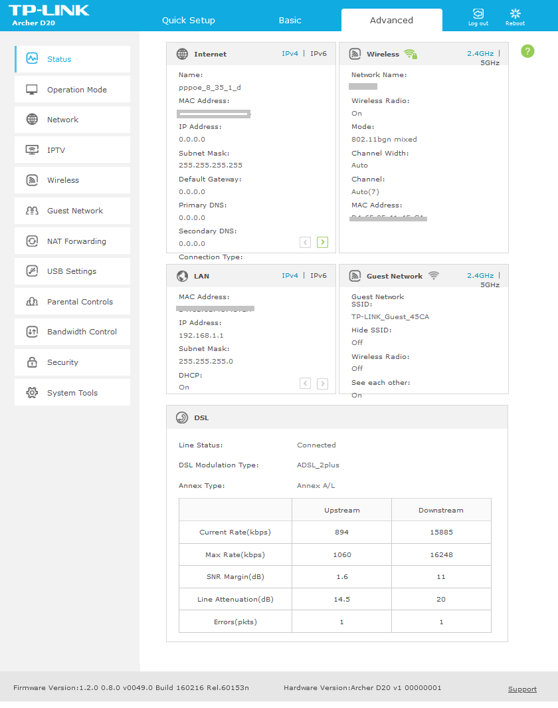The height and width of the screenshot is (708, 558).
Task: Click the Wireless sidebar icon
Action: [x=32, y=179]
